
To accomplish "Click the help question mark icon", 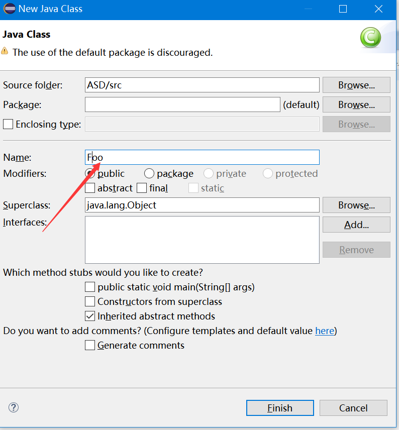I will tap(14, 407).
